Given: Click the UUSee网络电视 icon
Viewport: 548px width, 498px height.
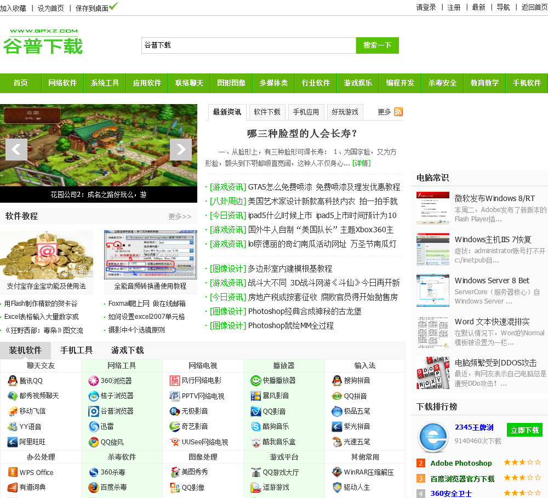Looking at the screenshot, I should click(x=175, y=442).
